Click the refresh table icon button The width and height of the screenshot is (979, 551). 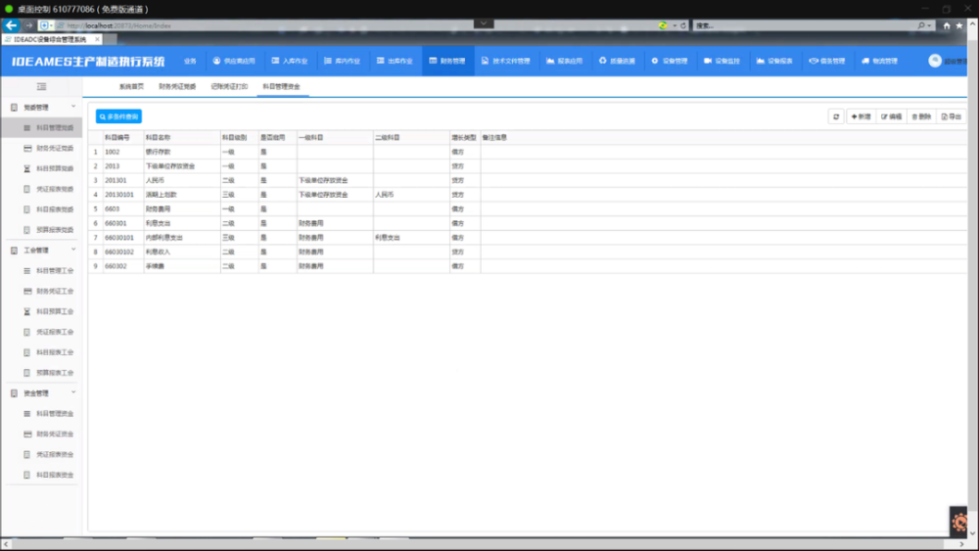tap(836, 116)
